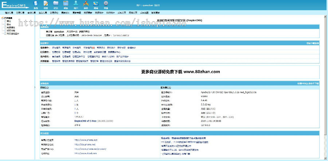Click 排行统计 in the top submenu bar
This screenshot has width=328, height=161.
[111, 13]
